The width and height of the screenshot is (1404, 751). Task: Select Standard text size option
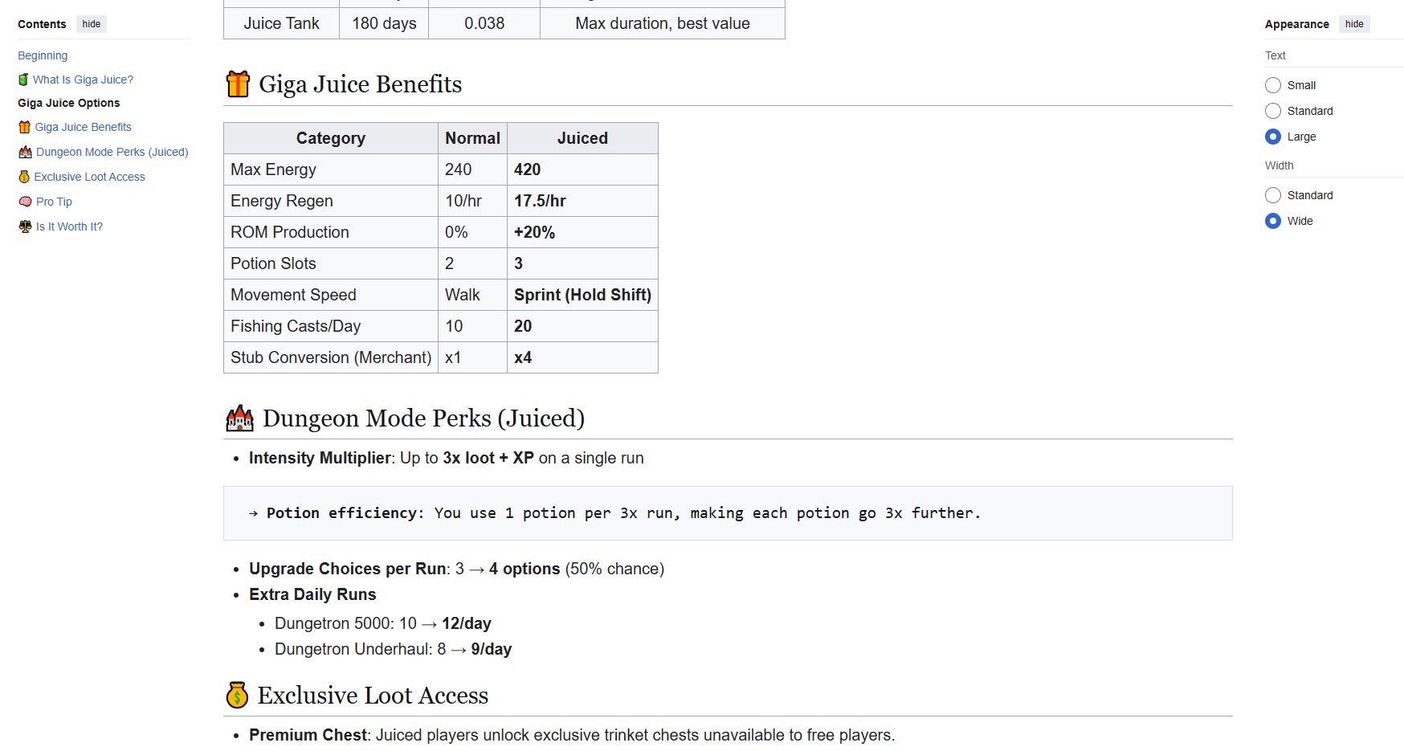coord(1273,111)
